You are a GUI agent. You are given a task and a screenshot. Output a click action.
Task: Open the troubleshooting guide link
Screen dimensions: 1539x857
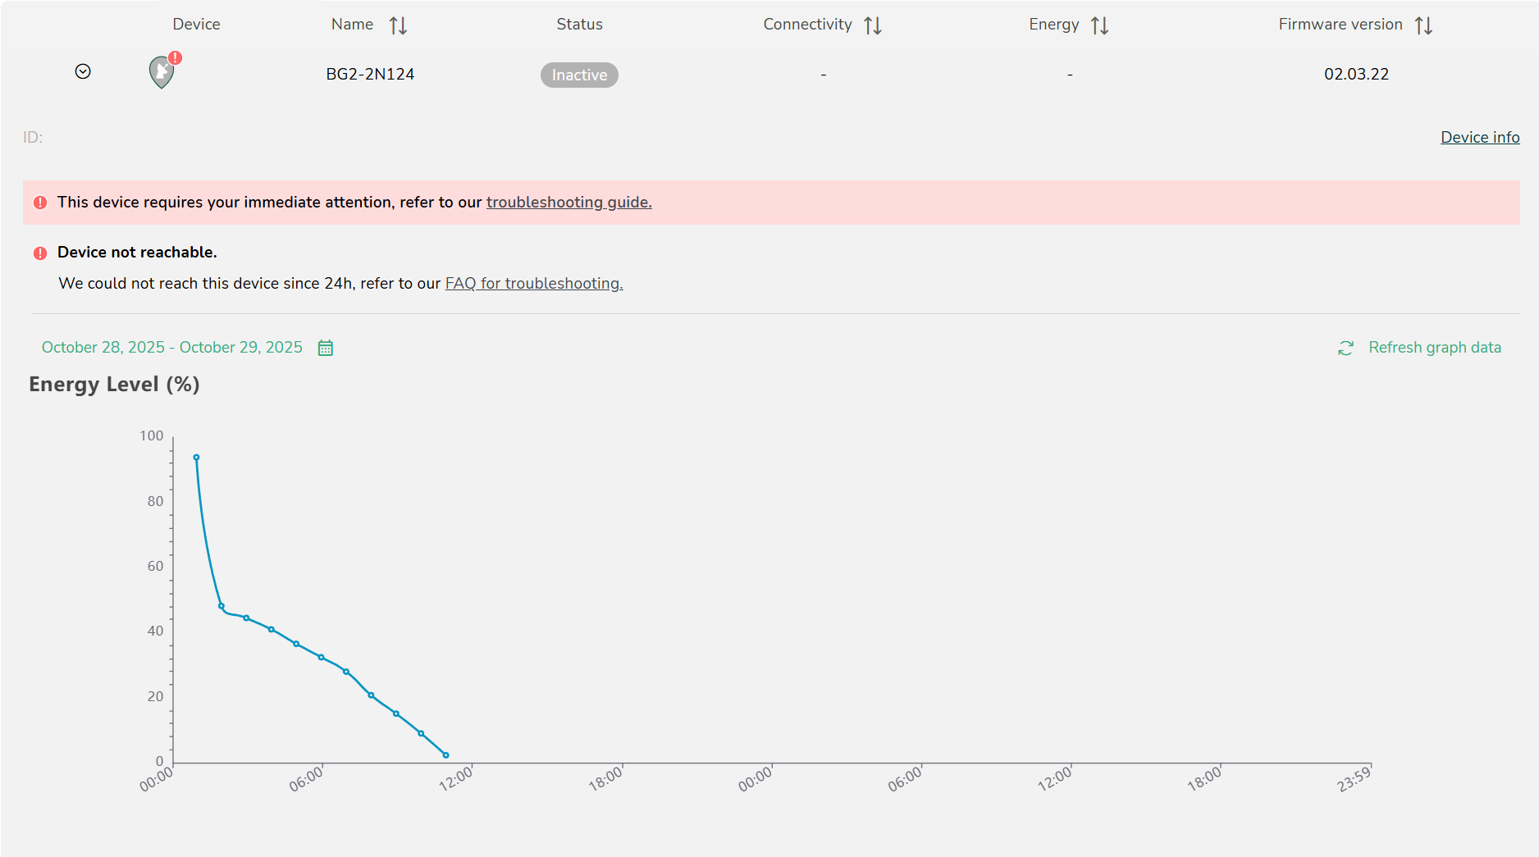click(569, 203)
